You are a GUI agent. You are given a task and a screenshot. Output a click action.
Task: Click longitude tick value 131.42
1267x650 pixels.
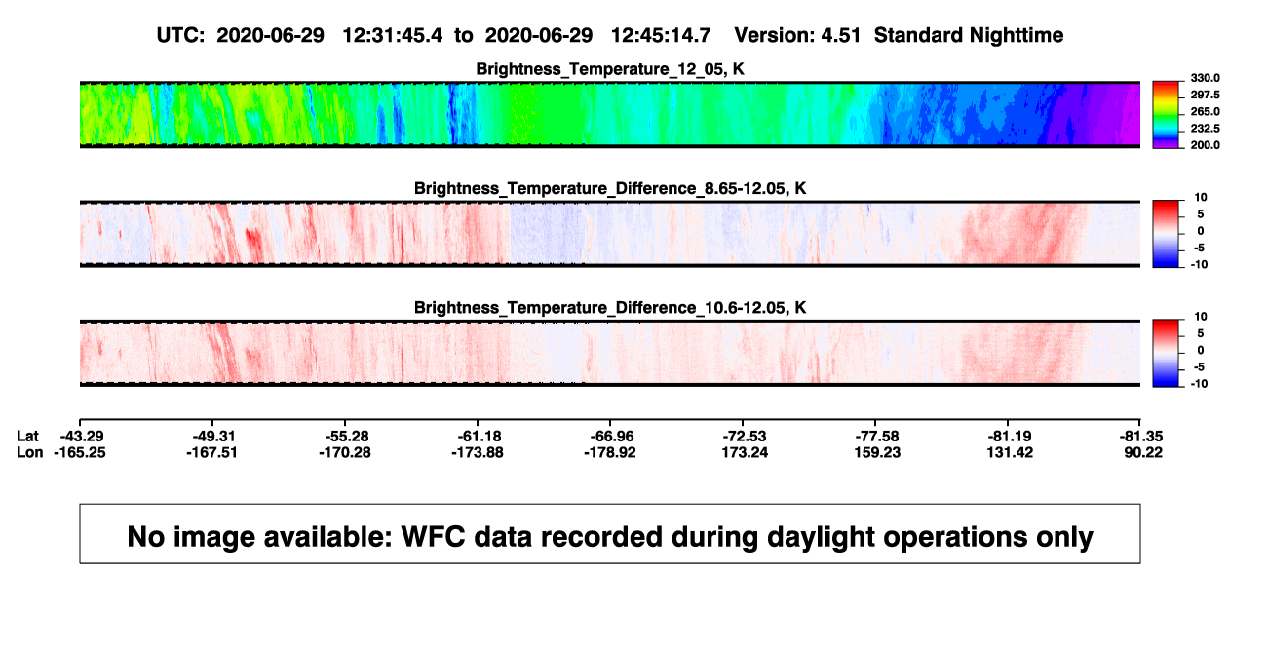coord(1008,452)
